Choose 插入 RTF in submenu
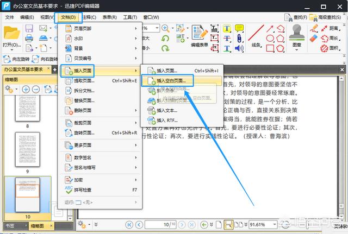Image resolution: width=348 pixels, height=234 pixels. click(x=182, y=121)
